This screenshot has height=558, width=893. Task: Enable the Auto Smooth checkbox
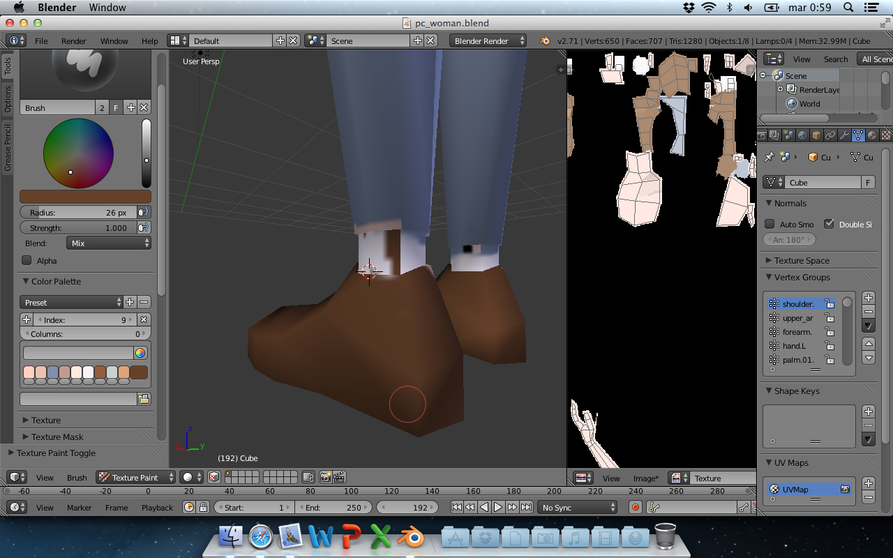(x=770, y=224)
